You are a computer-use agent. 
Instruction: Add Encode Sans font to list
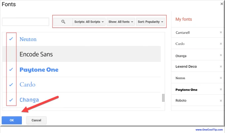[81, 54]
